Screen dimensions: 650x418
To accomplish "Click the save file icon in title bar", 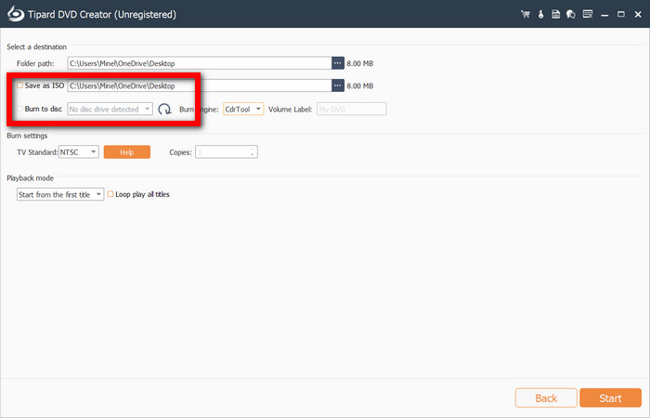I will 555,15.
